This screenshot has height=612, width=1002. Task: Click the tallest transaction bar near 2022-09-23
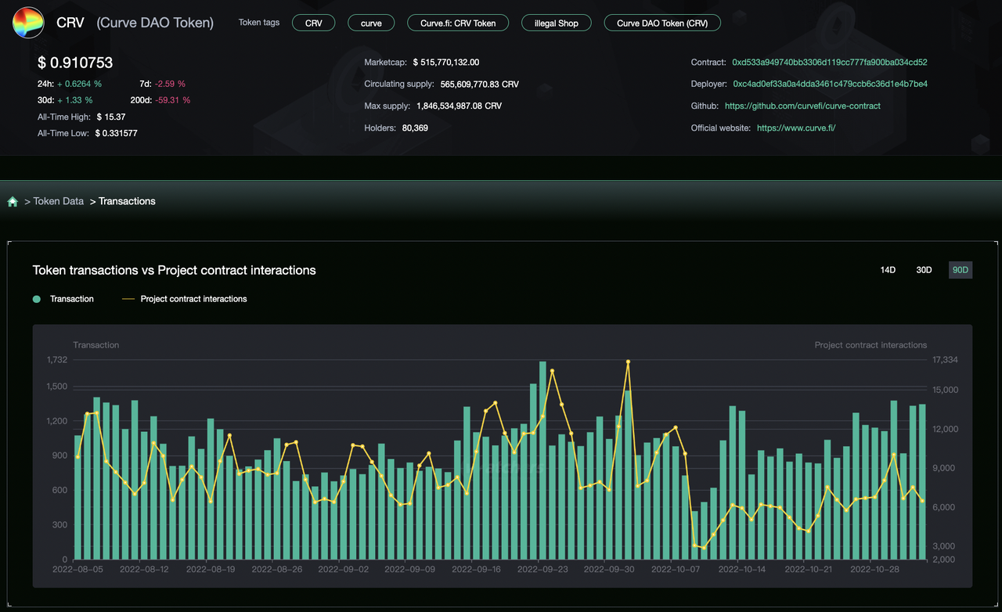(x=542, y=460)
